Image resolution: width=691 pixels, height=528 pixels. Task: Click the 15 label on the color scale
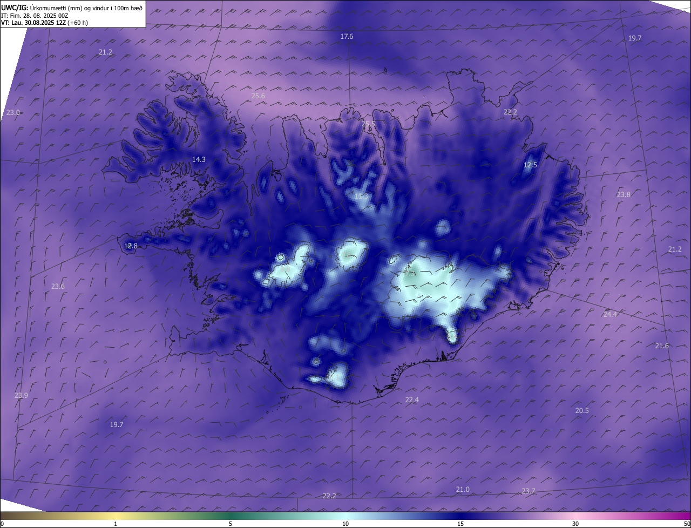(460, 524)
